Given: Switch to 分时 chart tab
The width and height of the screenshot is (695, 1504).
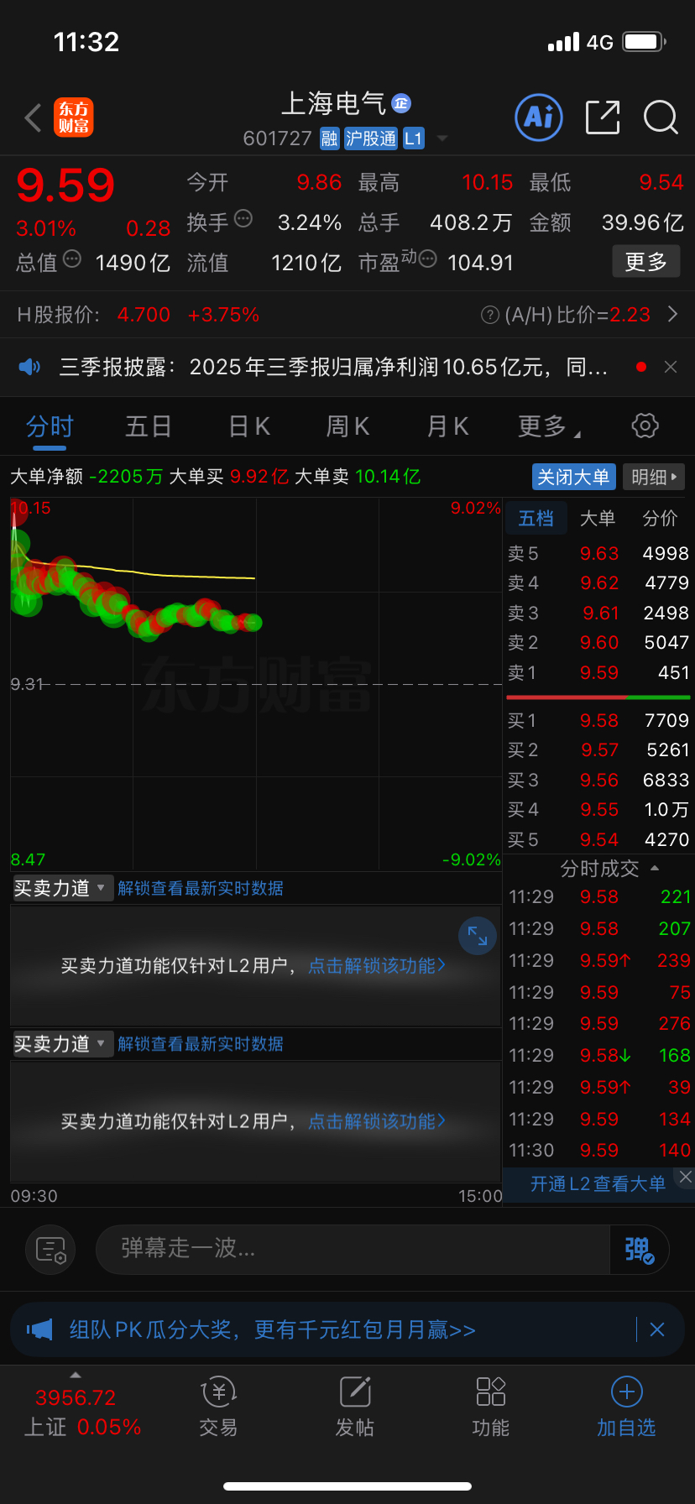Looking at the screenshot, I should coord(50,426).
